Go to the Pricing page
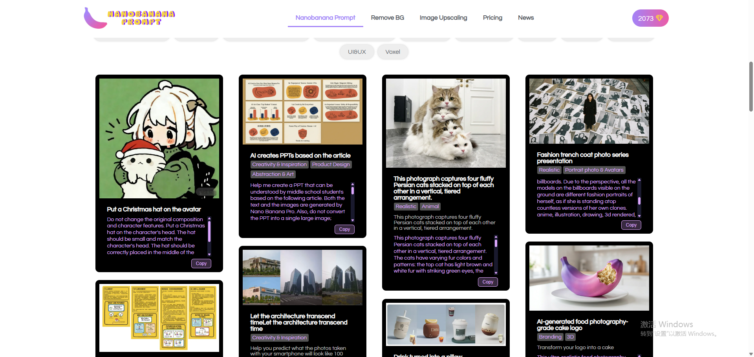Image resolution: width=754 pixels, height=357 pixels. coord(492,18)
